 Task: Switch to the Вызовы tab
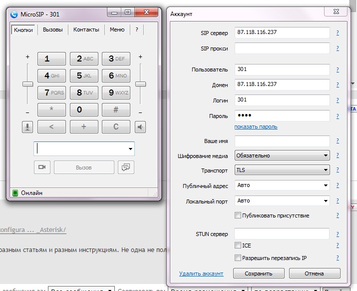tap(52, 29)
